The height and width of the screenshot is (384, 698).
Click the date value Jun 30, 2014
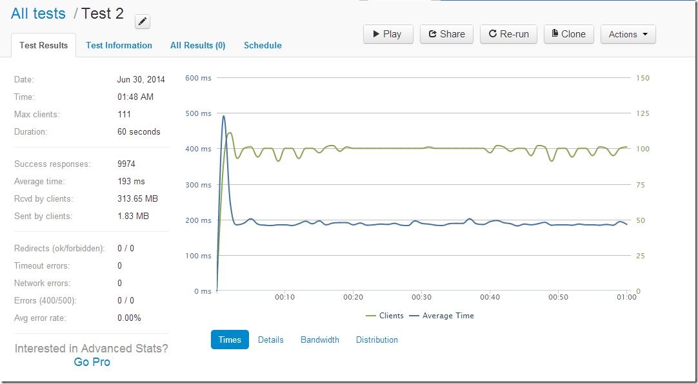[141, 79]
